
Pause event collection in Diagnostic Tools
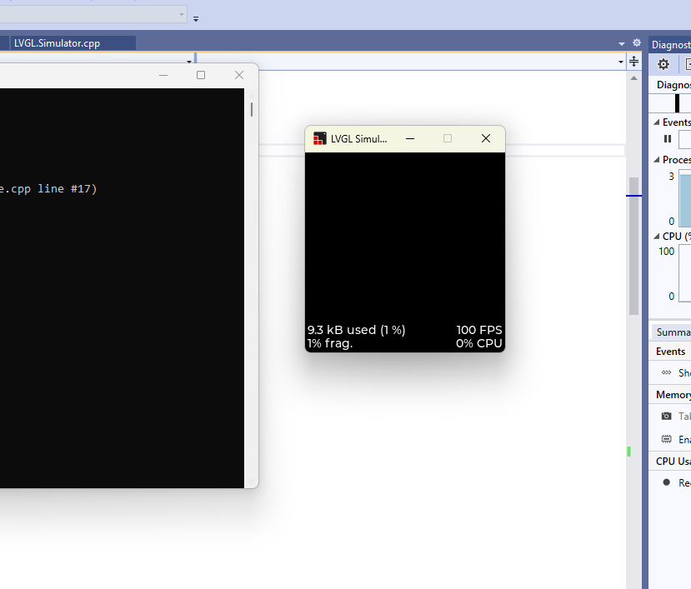(x=666, y=139)
